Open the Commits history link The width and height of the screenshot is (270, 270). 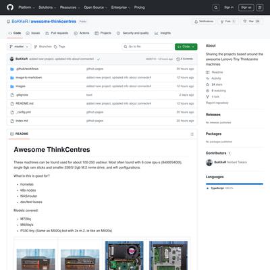click(185, 59)
